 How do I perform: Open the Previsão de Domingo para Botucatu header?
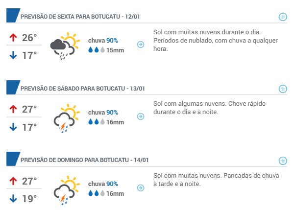tap(85, 160)
